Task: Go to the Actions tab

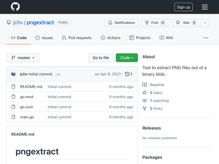Action: [x=111, y=38]
